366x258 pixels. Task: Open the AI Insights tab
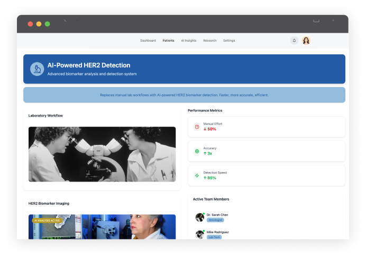pos(189,41)
